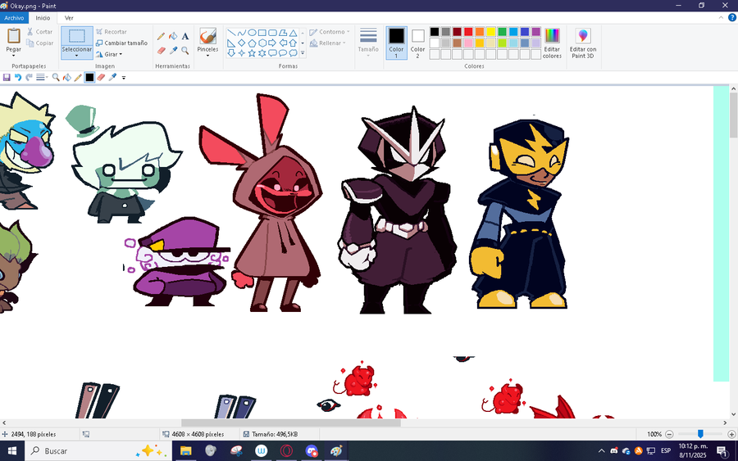Viewport: 738px width, 461px height.
Task: Expand the shapes gallery more arrow
Action: 303,53
